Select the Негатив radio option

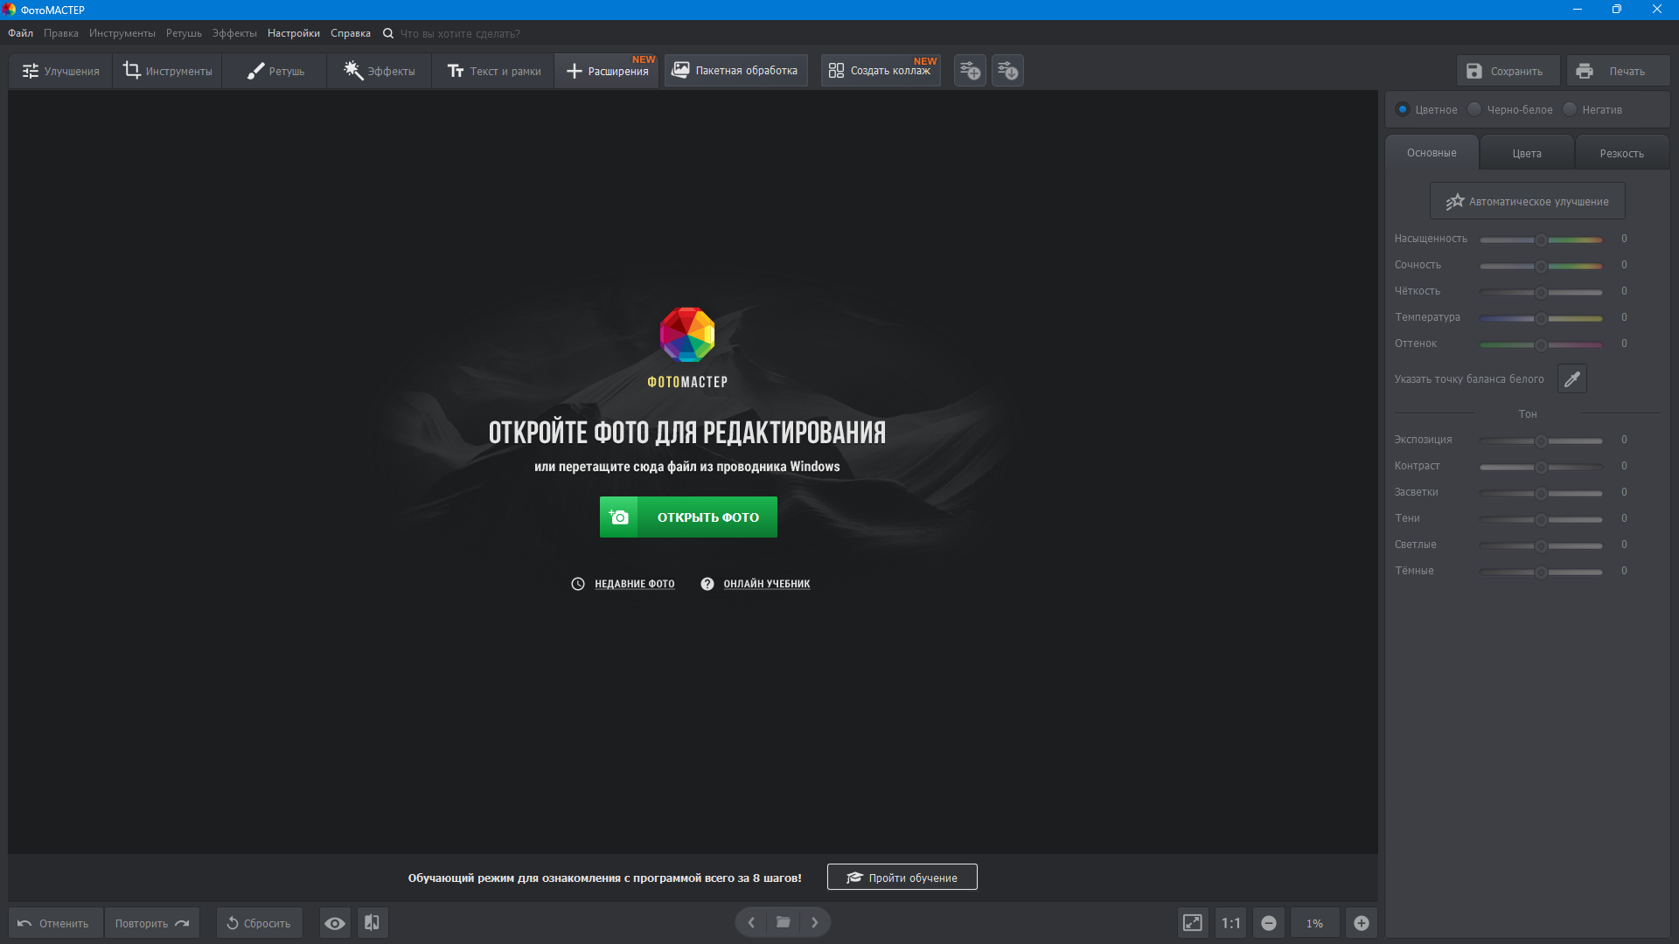pos(1571,109)
